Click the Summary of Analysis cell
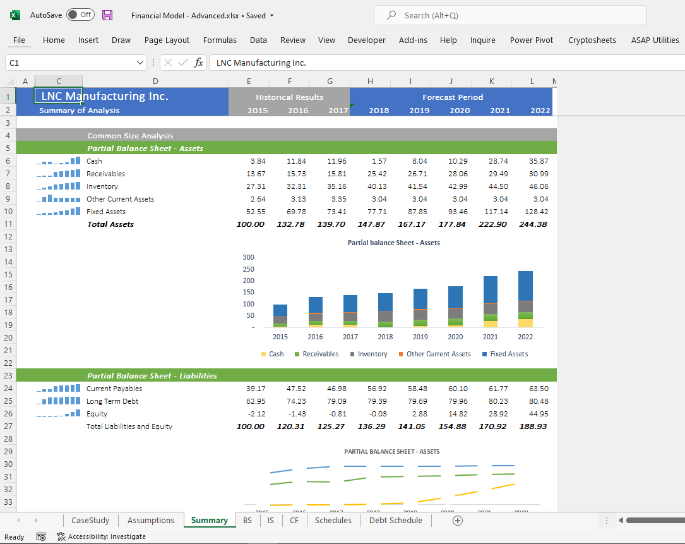685x544 pixels. [79, 110]
